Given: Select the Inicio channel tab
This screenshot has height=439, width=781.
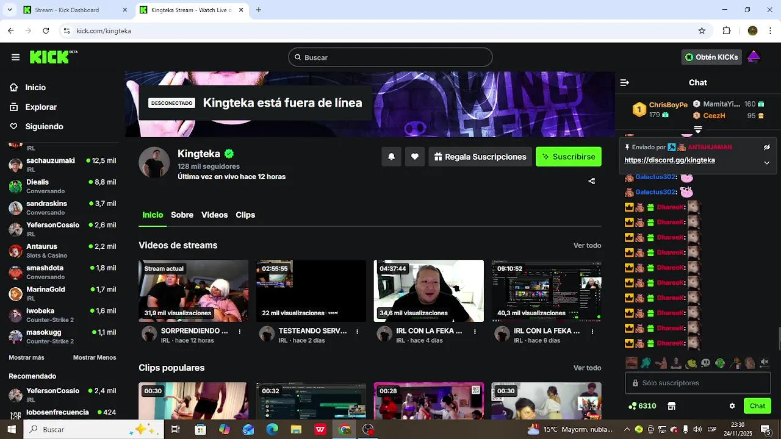Looking at the screenshot, I should click(x=153, y=215).
